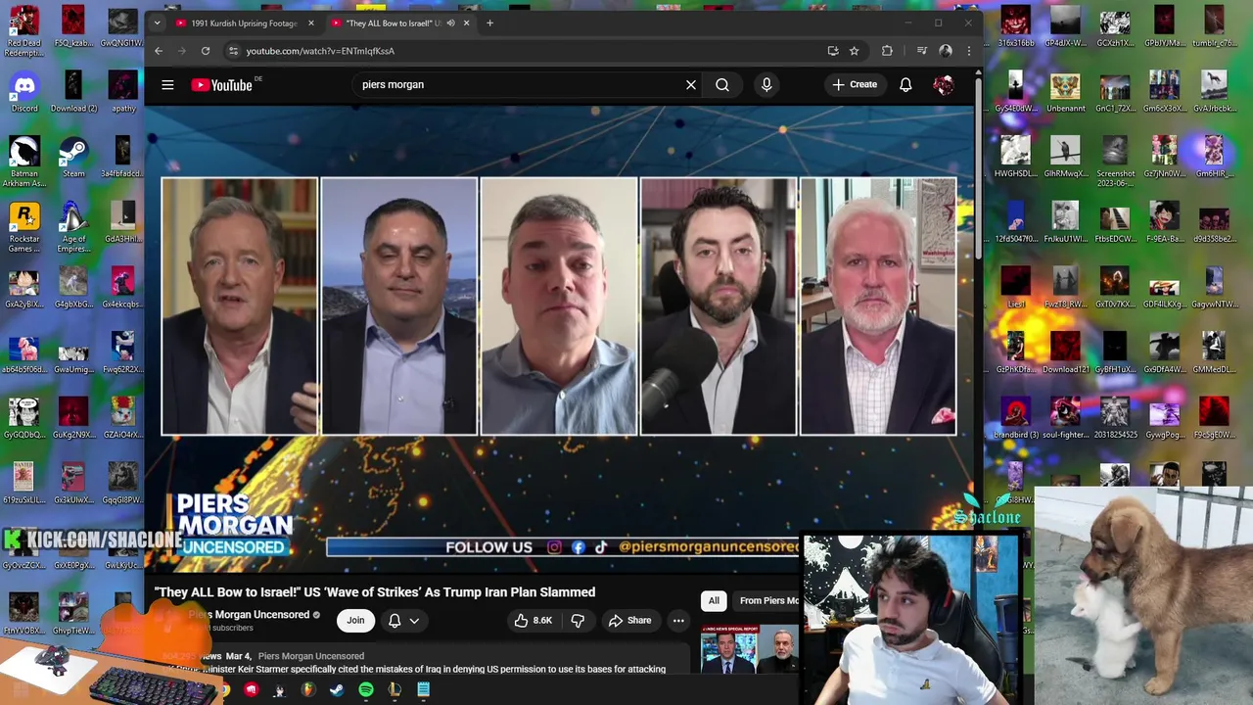Reload the page in Chrome

[x=206, y=51]
